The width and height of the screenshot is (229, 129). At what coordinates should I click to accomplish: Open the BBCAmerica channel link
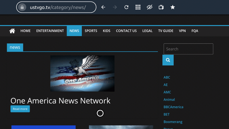point(173,107)
